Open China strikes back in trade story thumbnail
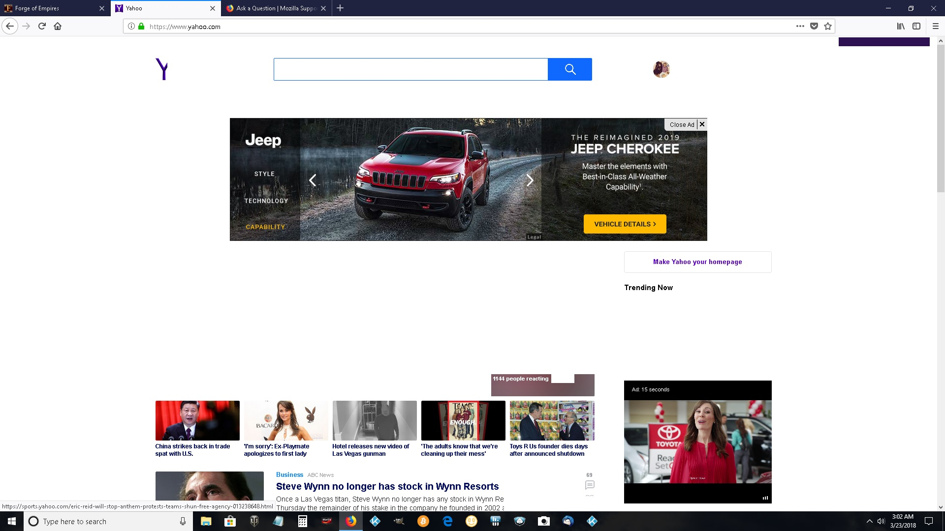 tap(197, 420)
